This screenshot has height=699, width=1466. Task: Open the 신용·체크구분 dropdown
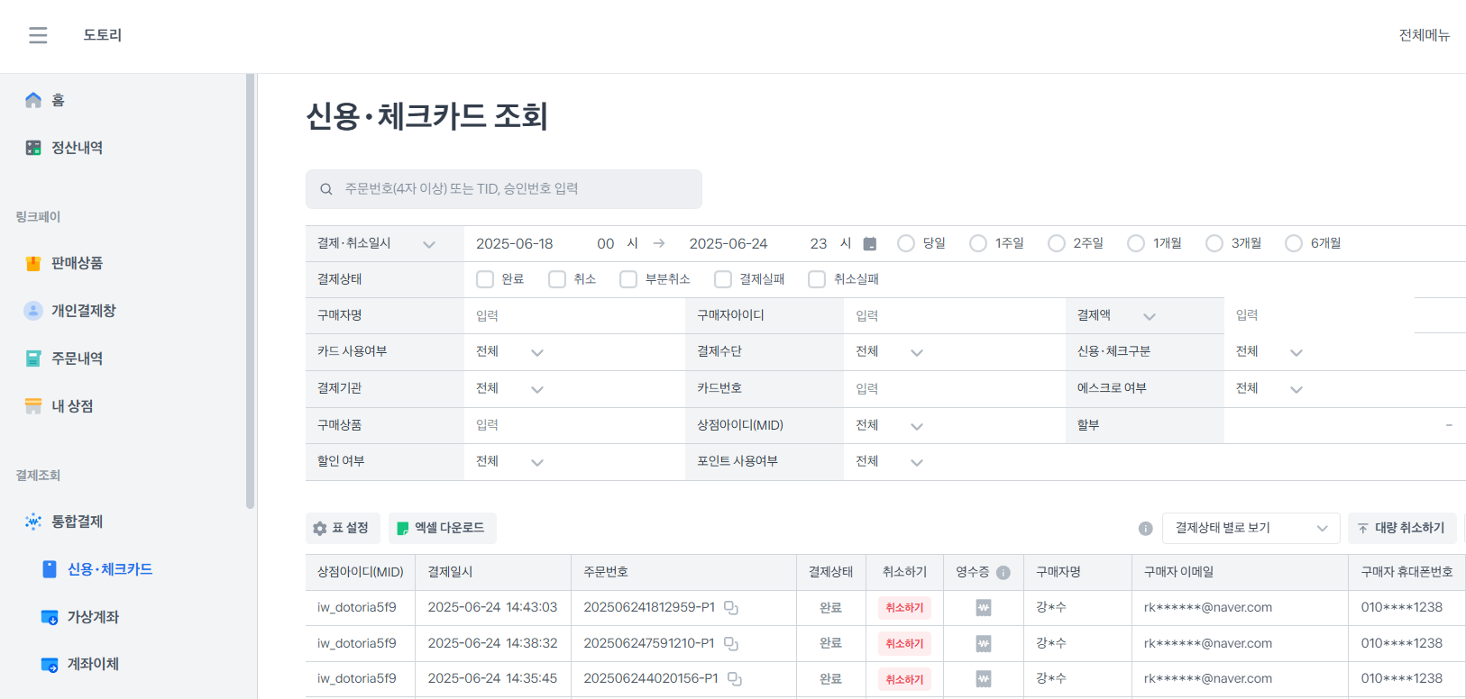[1269, 352]
